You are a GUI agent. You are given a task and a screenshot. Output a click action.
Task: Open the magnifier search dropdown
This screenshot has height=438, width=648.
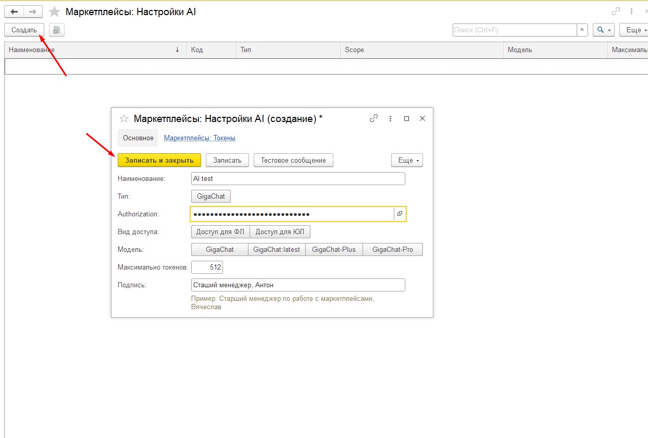[604, 30]
